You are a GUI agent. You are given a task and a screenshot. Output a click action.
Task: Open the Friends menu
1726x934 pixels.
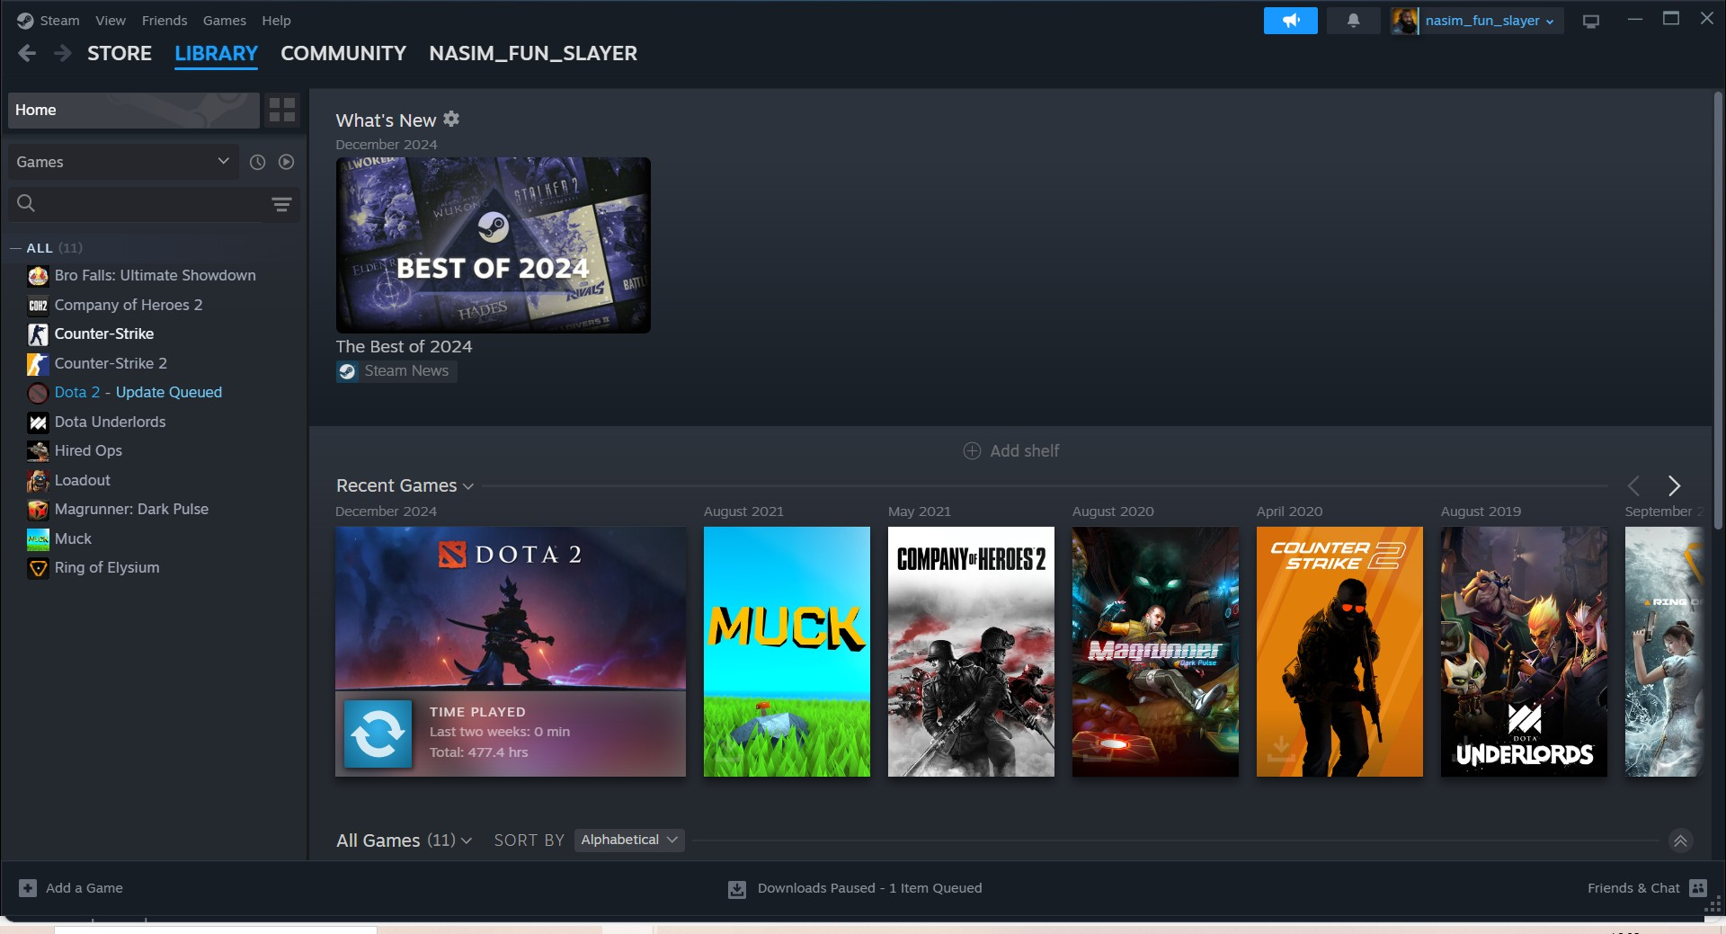coord(165,20)
